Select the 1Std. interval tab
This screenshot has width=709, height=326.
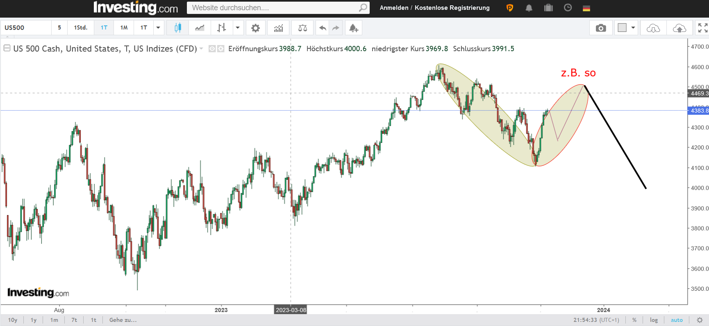click(x=81, y=28)
